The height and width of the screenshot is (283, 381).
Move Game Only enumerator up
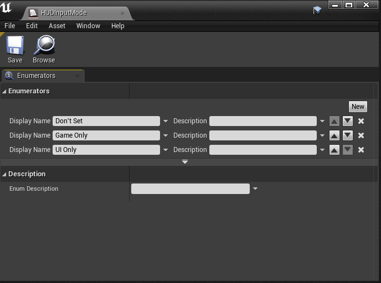click(x=334, y=135)
